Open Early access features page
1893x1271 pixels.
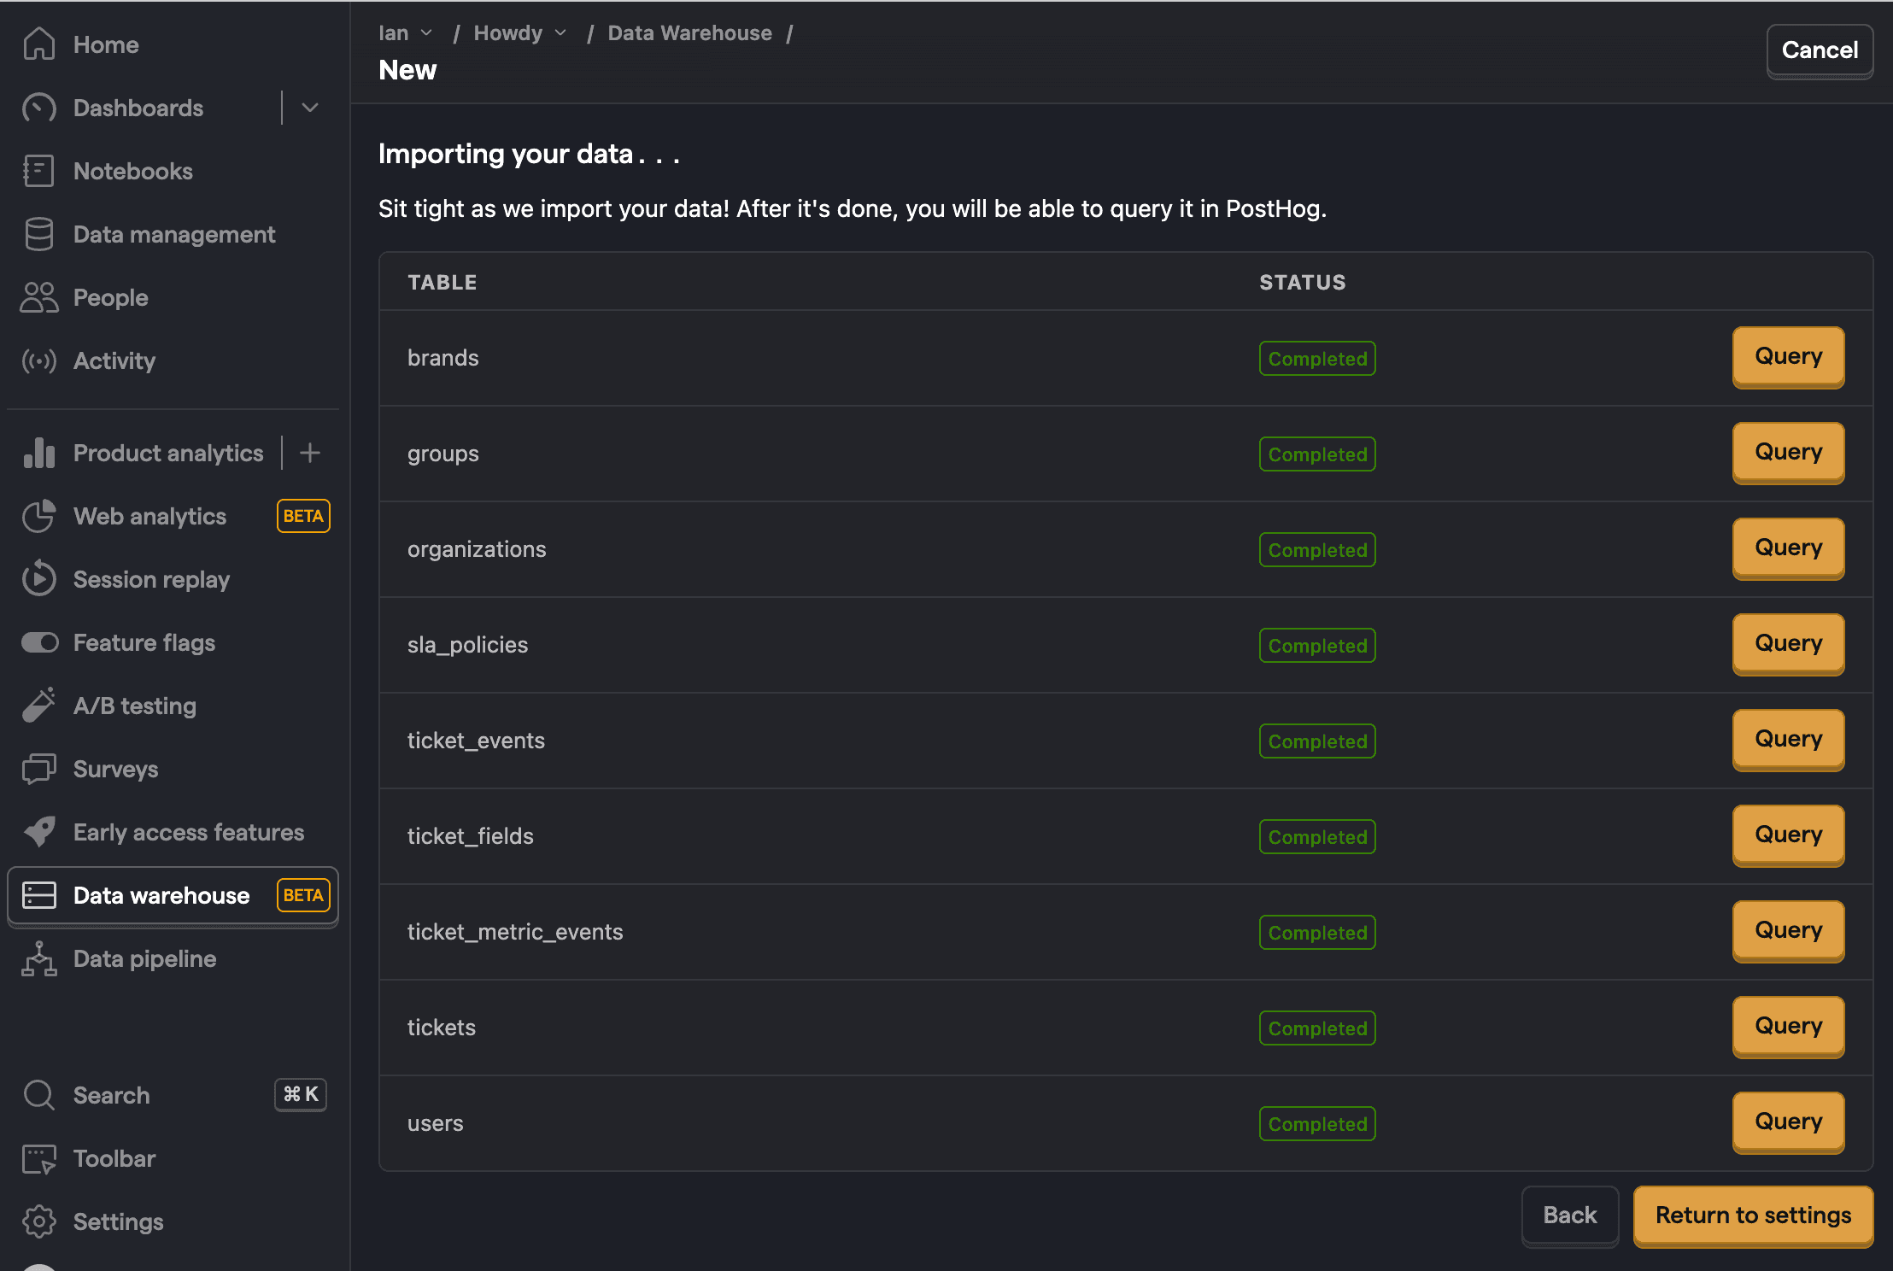point(189,832)
